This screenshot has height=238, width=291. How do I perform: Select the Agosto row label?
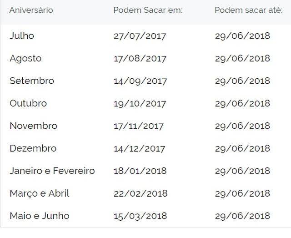click(x=25, y=59)
